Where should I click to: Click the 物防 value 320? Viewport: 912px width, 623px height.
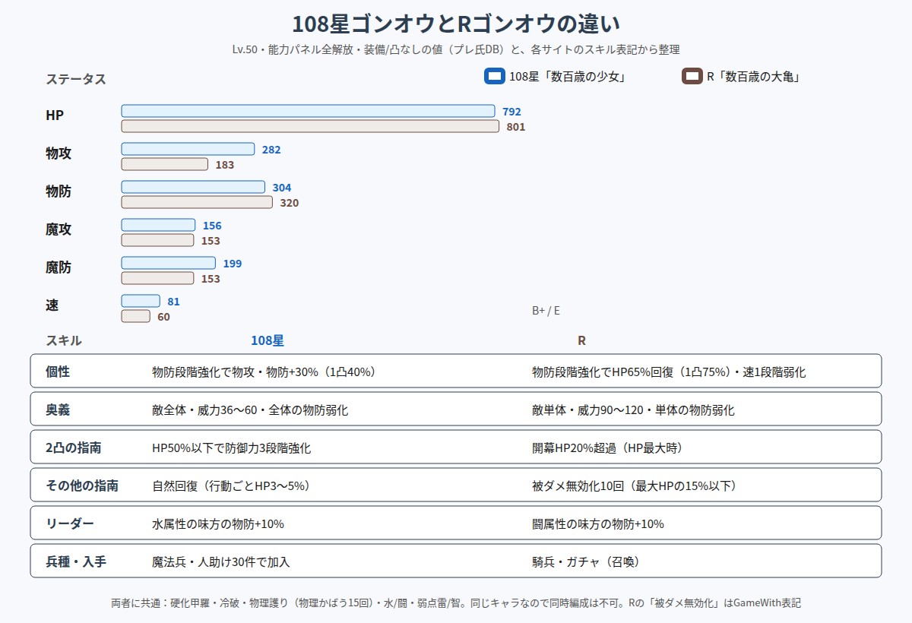tap(289, 203)
